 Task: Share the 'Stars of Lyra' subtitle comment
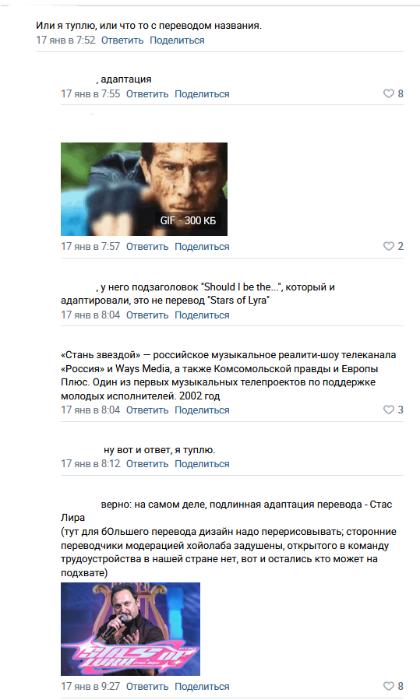point(202,315)
